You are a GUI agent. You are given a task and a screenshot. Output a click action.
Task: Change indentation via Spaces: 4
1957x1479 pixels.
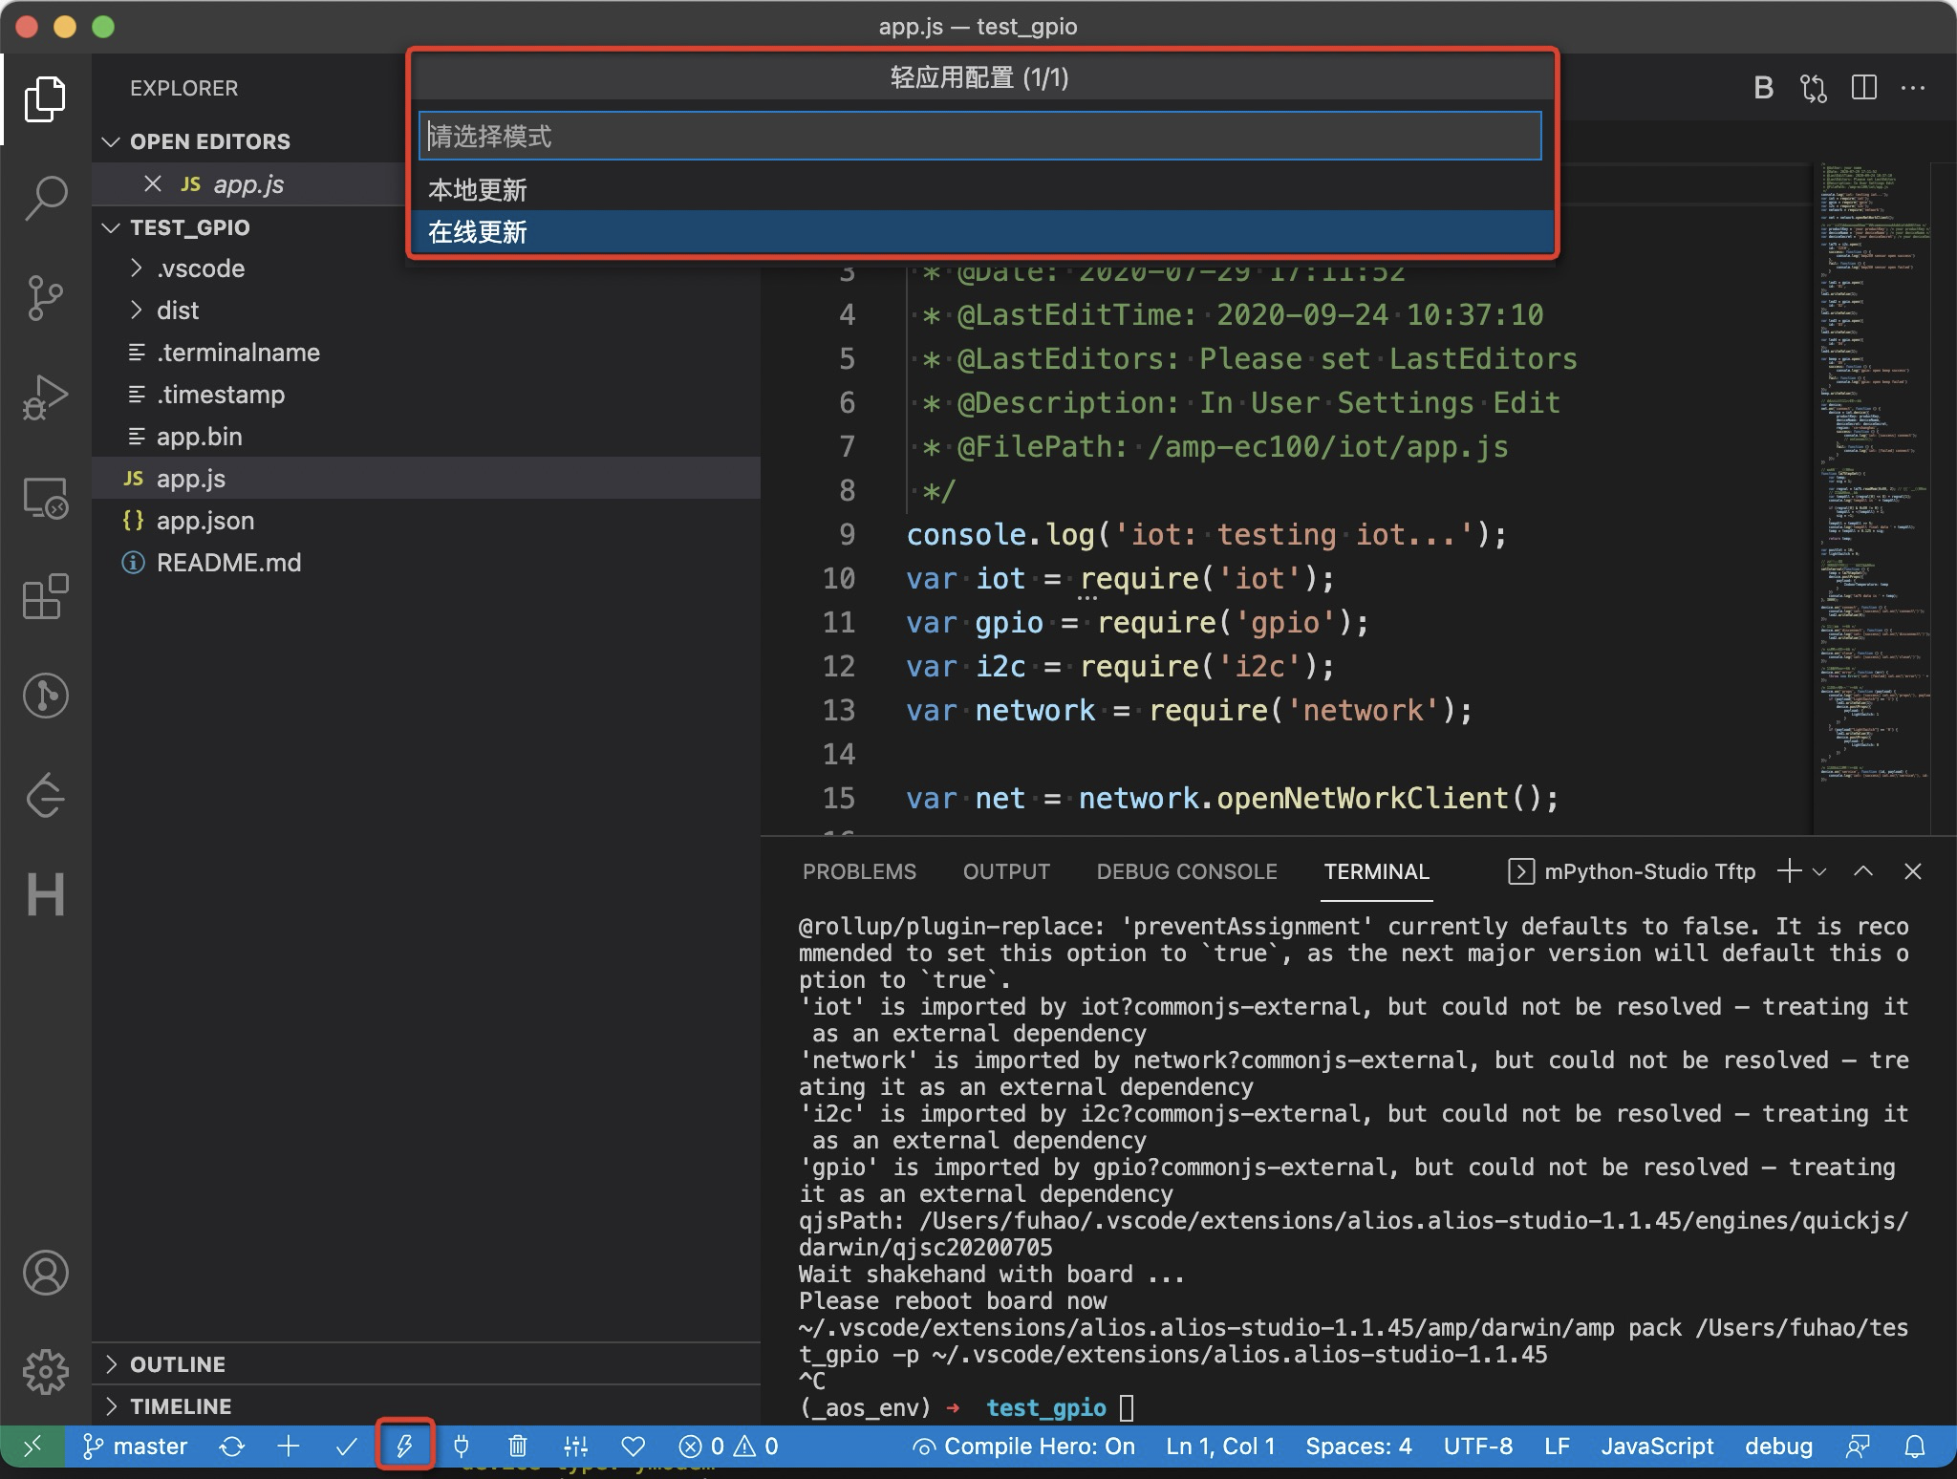pos(1359,1447)
